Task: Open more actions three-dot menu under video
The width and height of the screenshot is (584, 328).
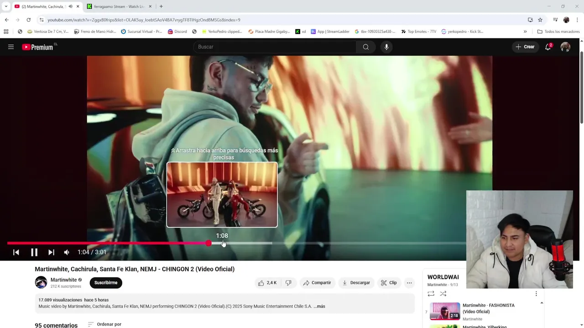Action: [409, 283]
